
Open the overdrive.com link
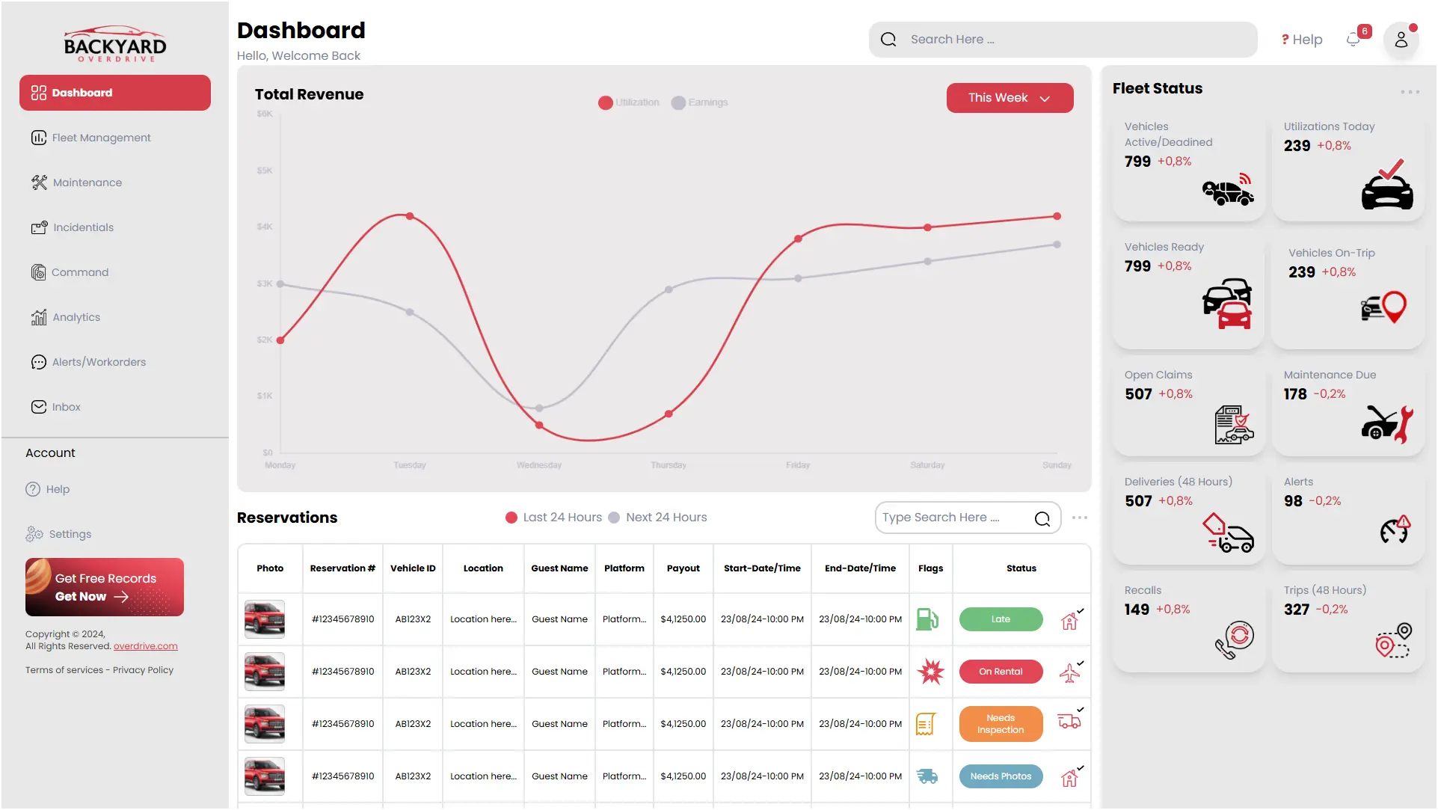click(x=145, y=646)
